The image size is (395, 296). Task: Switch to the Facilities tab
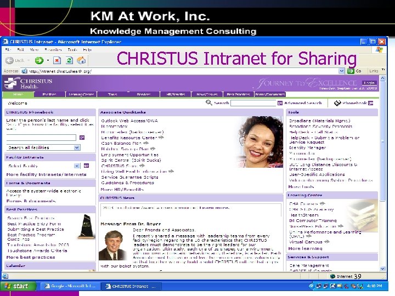[x=49, y=94]
